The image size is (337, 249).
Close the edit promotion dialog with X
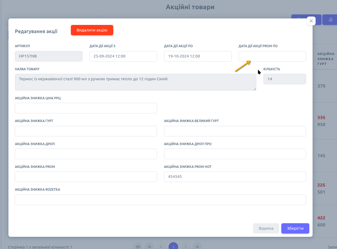[311, 21]
